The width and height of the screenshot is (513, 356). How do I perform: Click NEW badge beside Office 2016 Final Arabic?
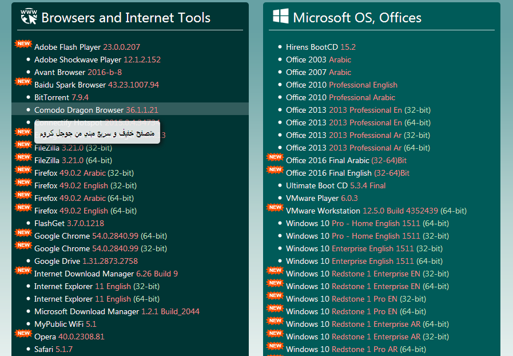[275, 157]
